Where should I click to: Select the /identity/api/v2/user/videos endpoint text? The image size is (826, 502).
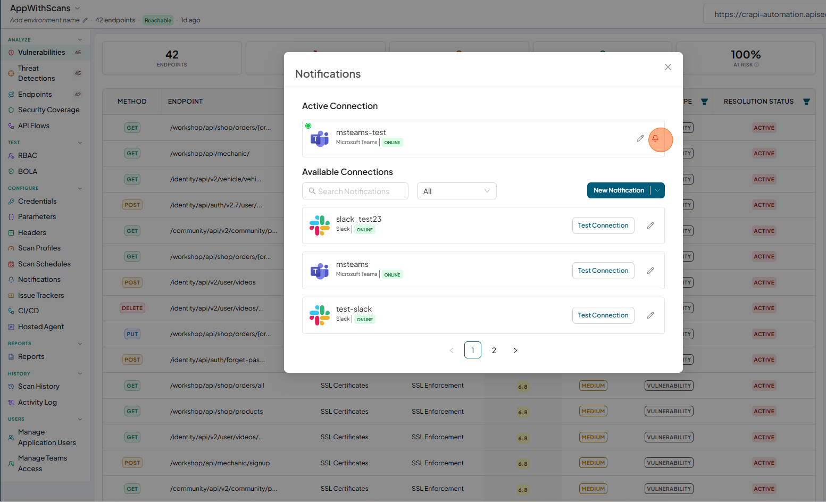click(x=213, y=282)
